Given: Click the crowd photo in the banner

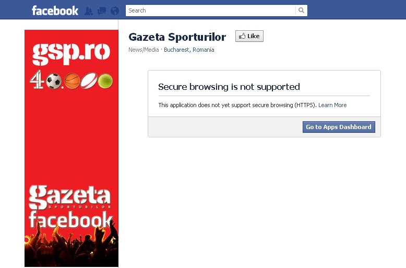Looking at the screenshot, I should pos(71,246).
